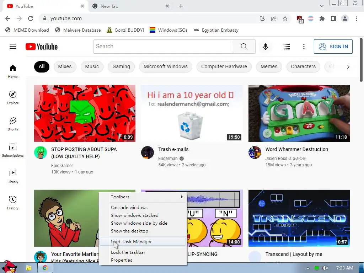364x273 pixels.
Task: Search with your voice microphone
Action: 265,47
